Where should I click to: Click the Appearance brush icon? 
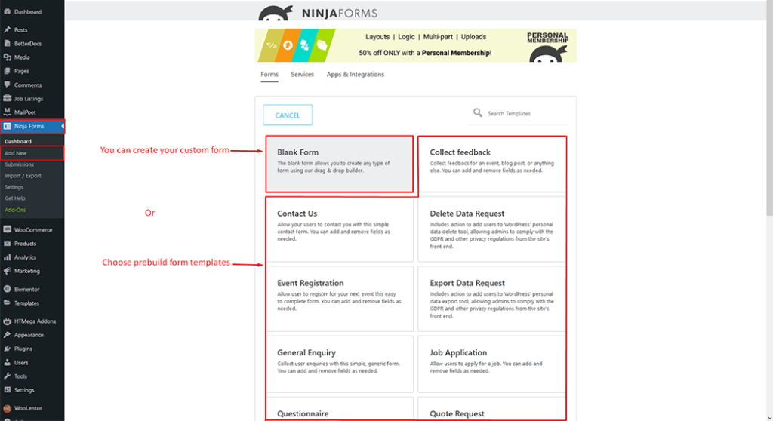click(7, 335)
